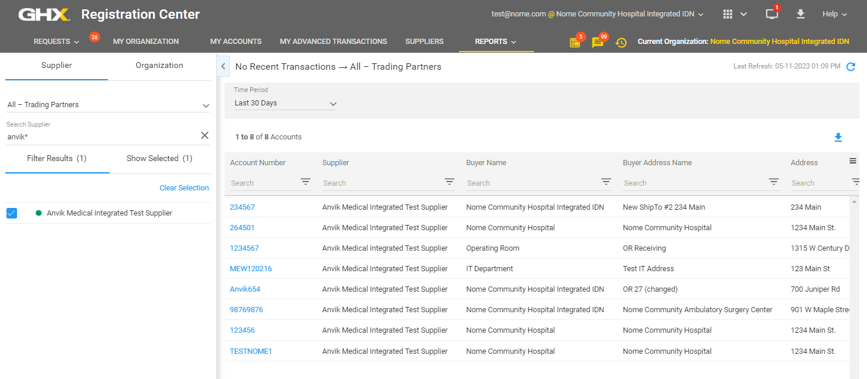Viewport: 867px width, 379px height.
Task: Click Clear Selection link
Action: tap(184, 188)
